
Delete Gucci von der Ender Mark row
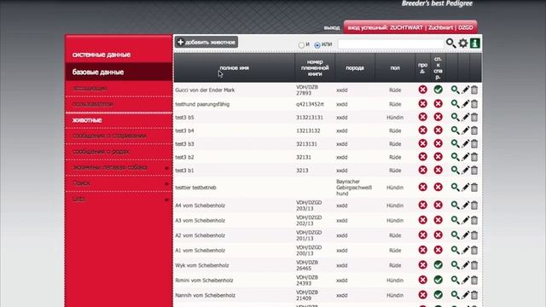474,90
